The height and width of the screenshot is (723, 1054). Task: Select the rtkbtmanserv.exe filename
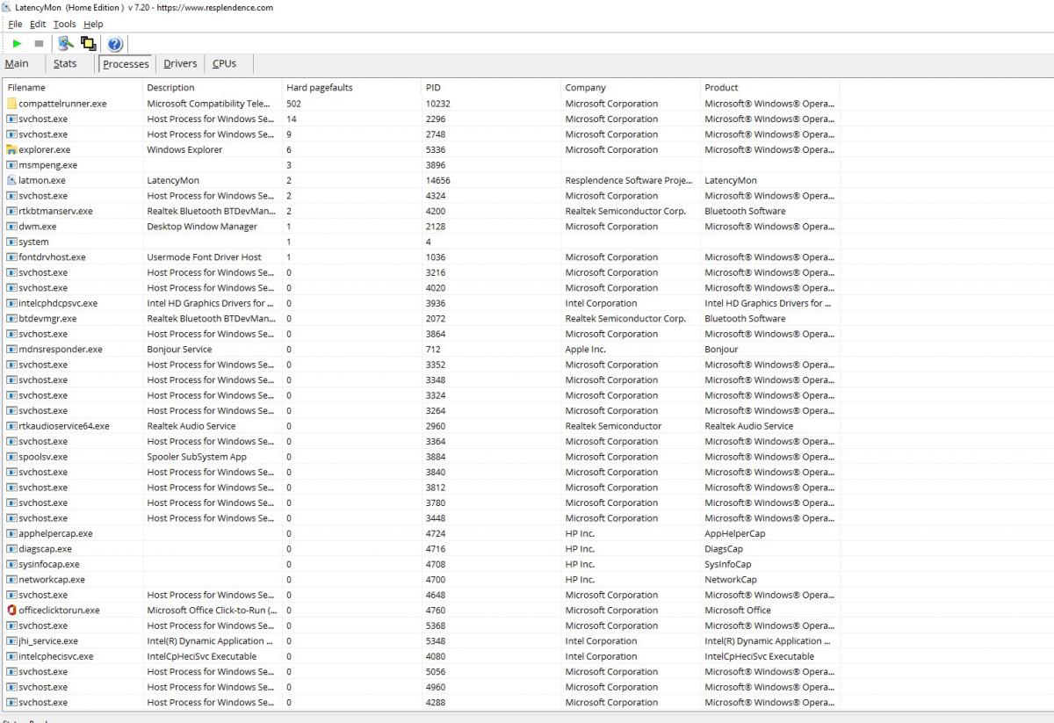coord(55,211)
